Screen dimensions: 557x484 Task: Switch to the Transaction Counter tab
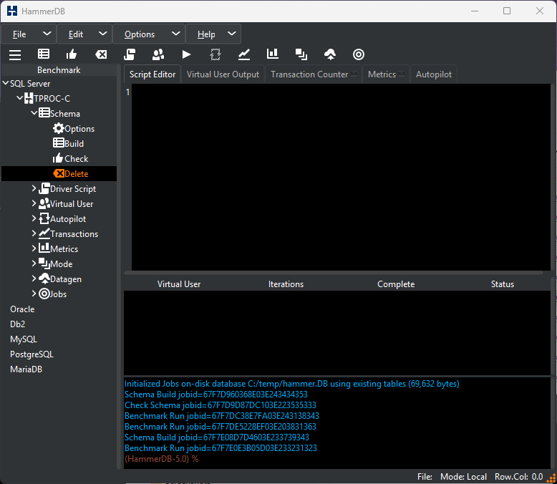[314, 74]
